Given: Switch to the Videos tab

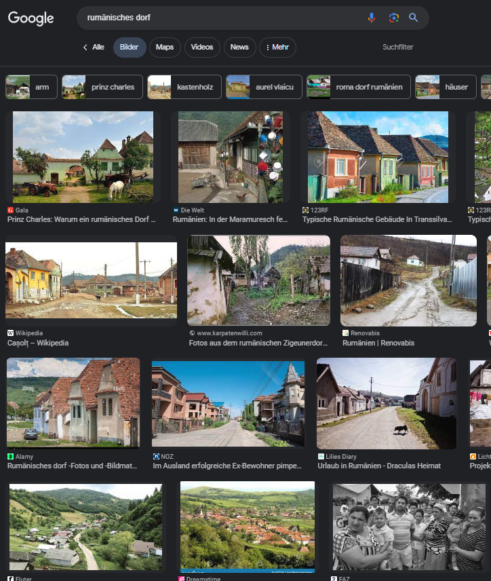Looking at the screenshot, I should pyautogui.click(x=202, y=48).
